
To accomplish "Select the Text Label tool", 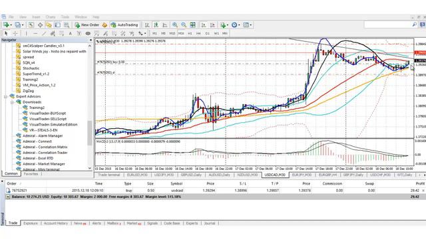I will [79, 33].
